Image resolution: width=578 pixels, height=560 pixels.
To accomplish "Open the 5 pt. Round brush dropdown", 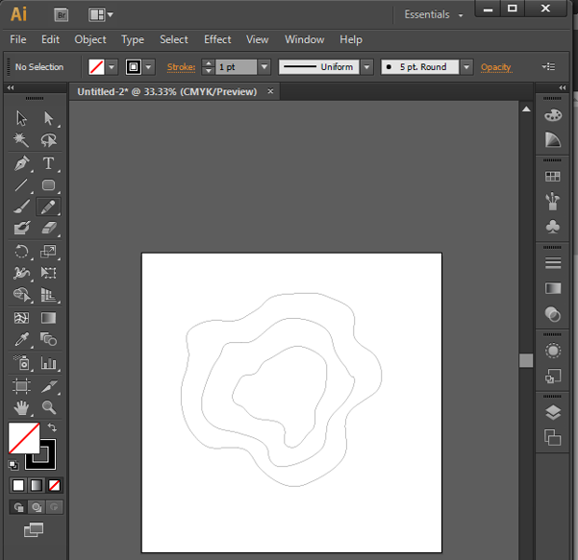I will point(466,67).
